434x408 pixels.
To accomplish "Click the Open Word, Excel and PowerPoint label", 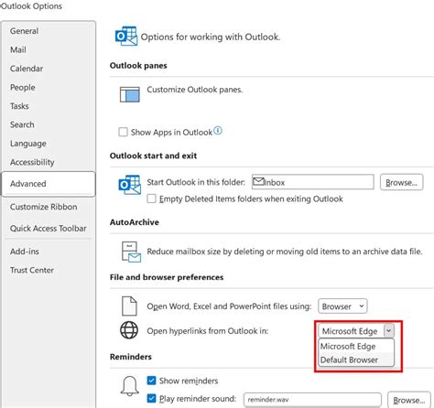I will (229, 306).
